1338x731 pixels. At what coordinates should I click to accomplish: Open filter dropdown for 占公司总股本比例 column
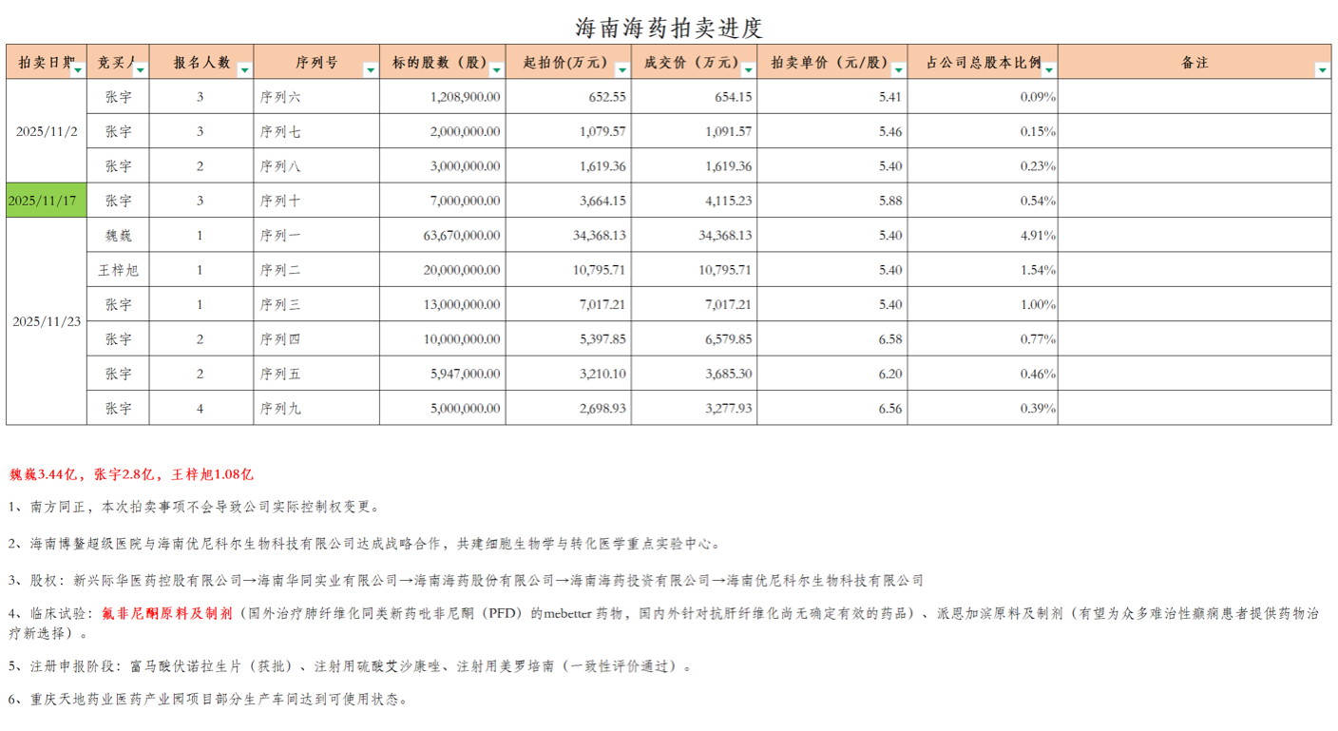(x=1049, y=70)
